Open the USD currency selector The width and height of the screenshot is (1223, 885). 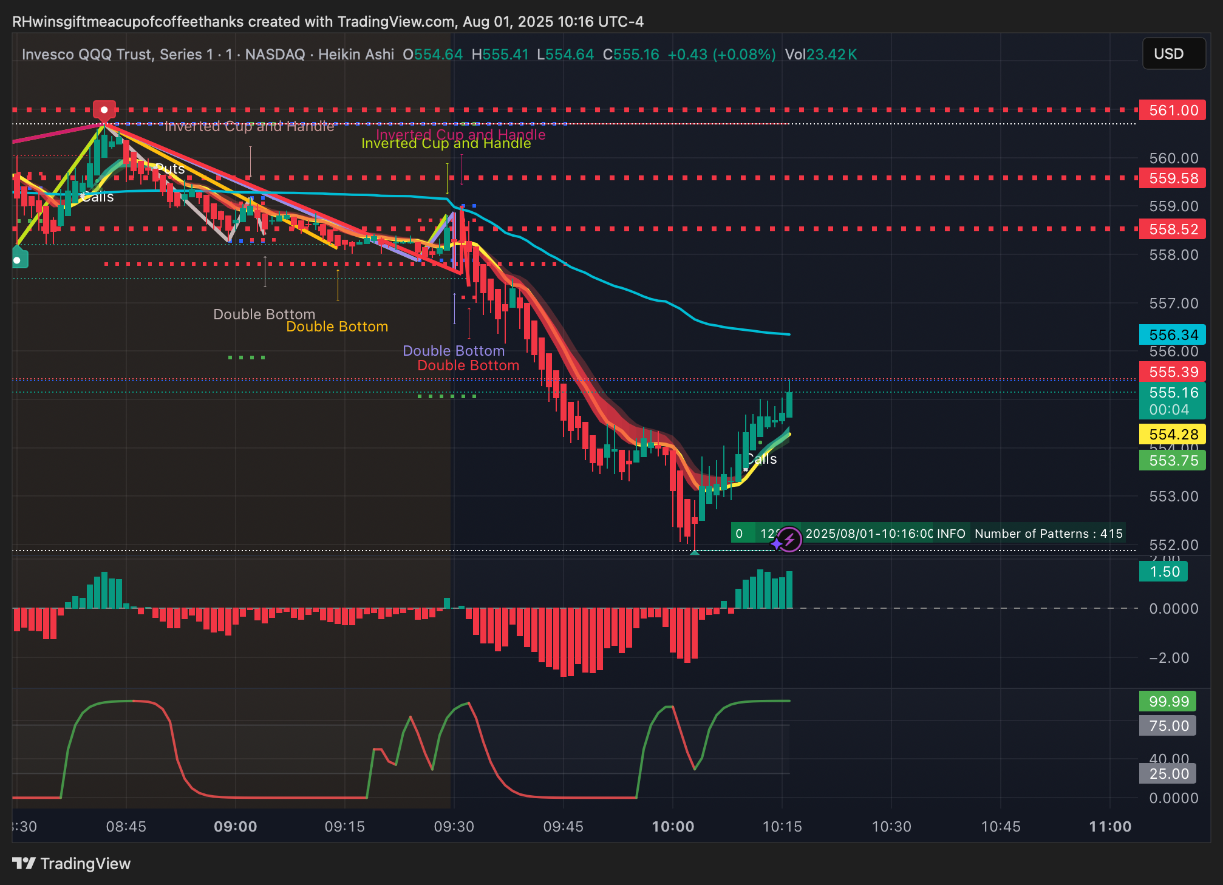click(1173, 54)
